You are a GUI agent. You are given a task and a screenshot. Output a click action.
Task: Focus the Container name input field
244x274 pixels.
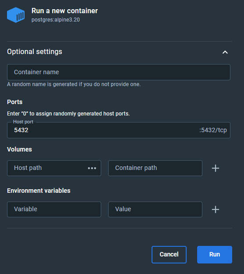119,72
